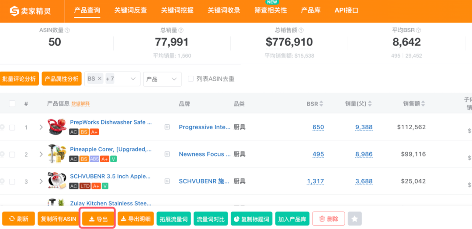Open the 筛查相关性 tab
The image size is (472, 229).
(271, 10)
